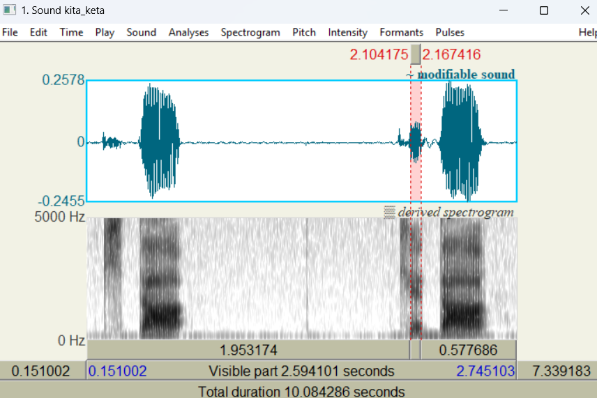Click the derived spectrogram grid icon
597x398 pixels.
click(389, 212)
